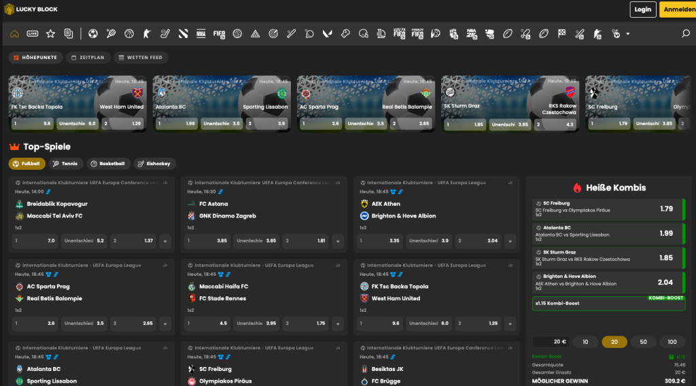The width and height of the screenshot is (696, 386).
Task: Select the Volta FIFA icon
Action: pyautogui.click(x=399, y=34)
